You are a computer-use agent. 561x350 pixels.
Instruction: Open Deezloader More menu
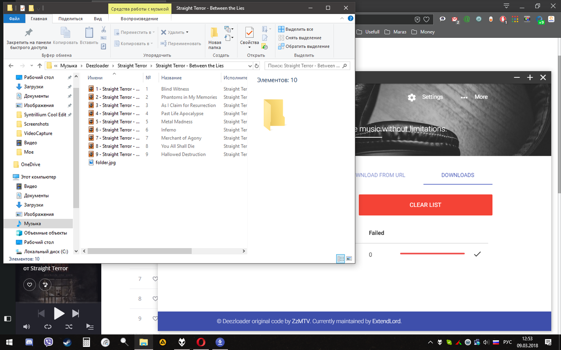click(x=474, y=97)
